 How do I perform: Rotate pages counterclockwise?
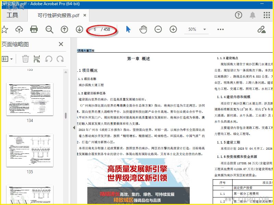click(49, 59)
